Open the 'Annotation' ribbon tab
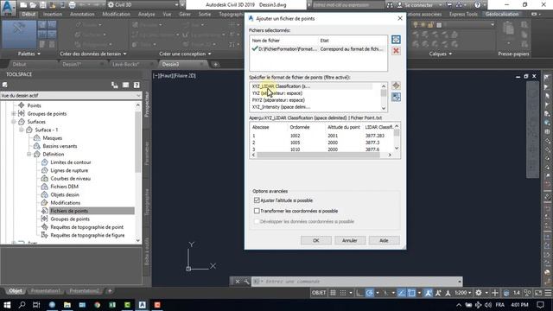 pos(82,14)
